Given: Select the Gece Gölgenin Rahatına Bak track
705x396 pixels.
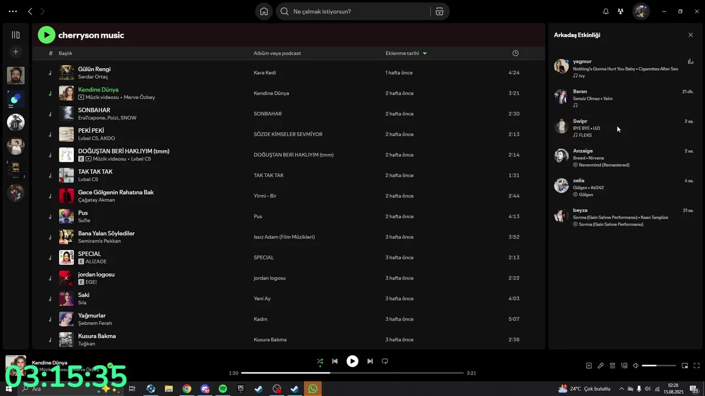Looking at the screenshot, I should pos(116,193).
